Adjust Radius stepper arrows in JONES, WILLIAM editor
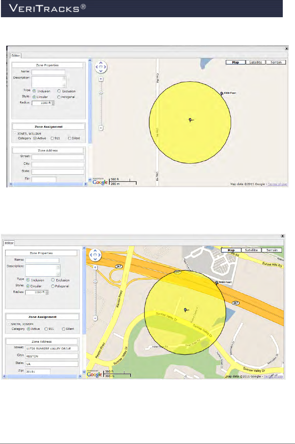295x444 pixels. click(x=53, y=103)
